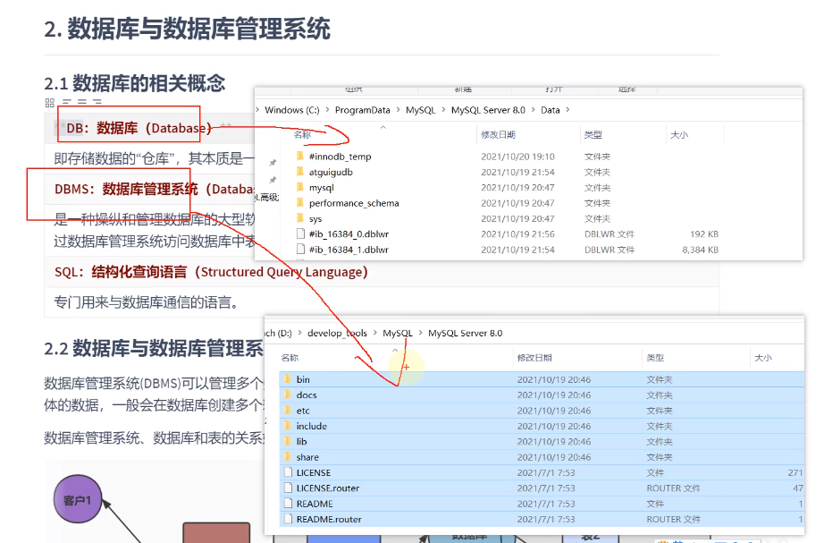Select the #ib_16384_0.dblwr file icon

[x=300, y=233]
